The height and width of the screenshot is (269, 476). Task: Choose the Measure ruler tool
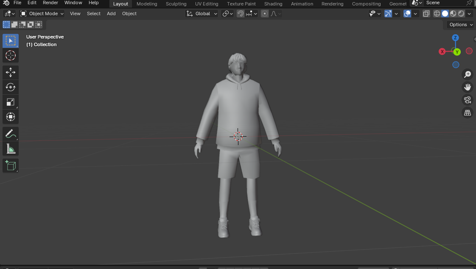pyautogui.click(x=11, y=148)
